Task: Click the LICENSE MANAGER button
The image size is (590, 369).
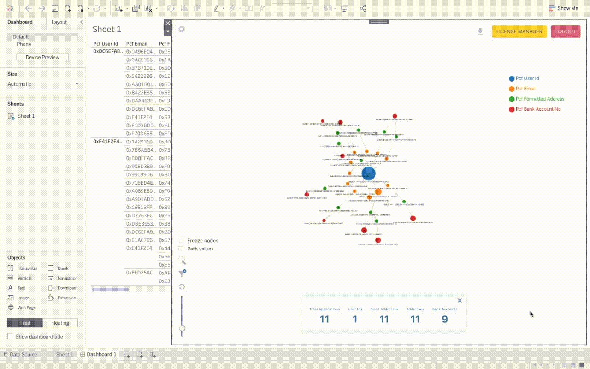Action: click(519, 31)
